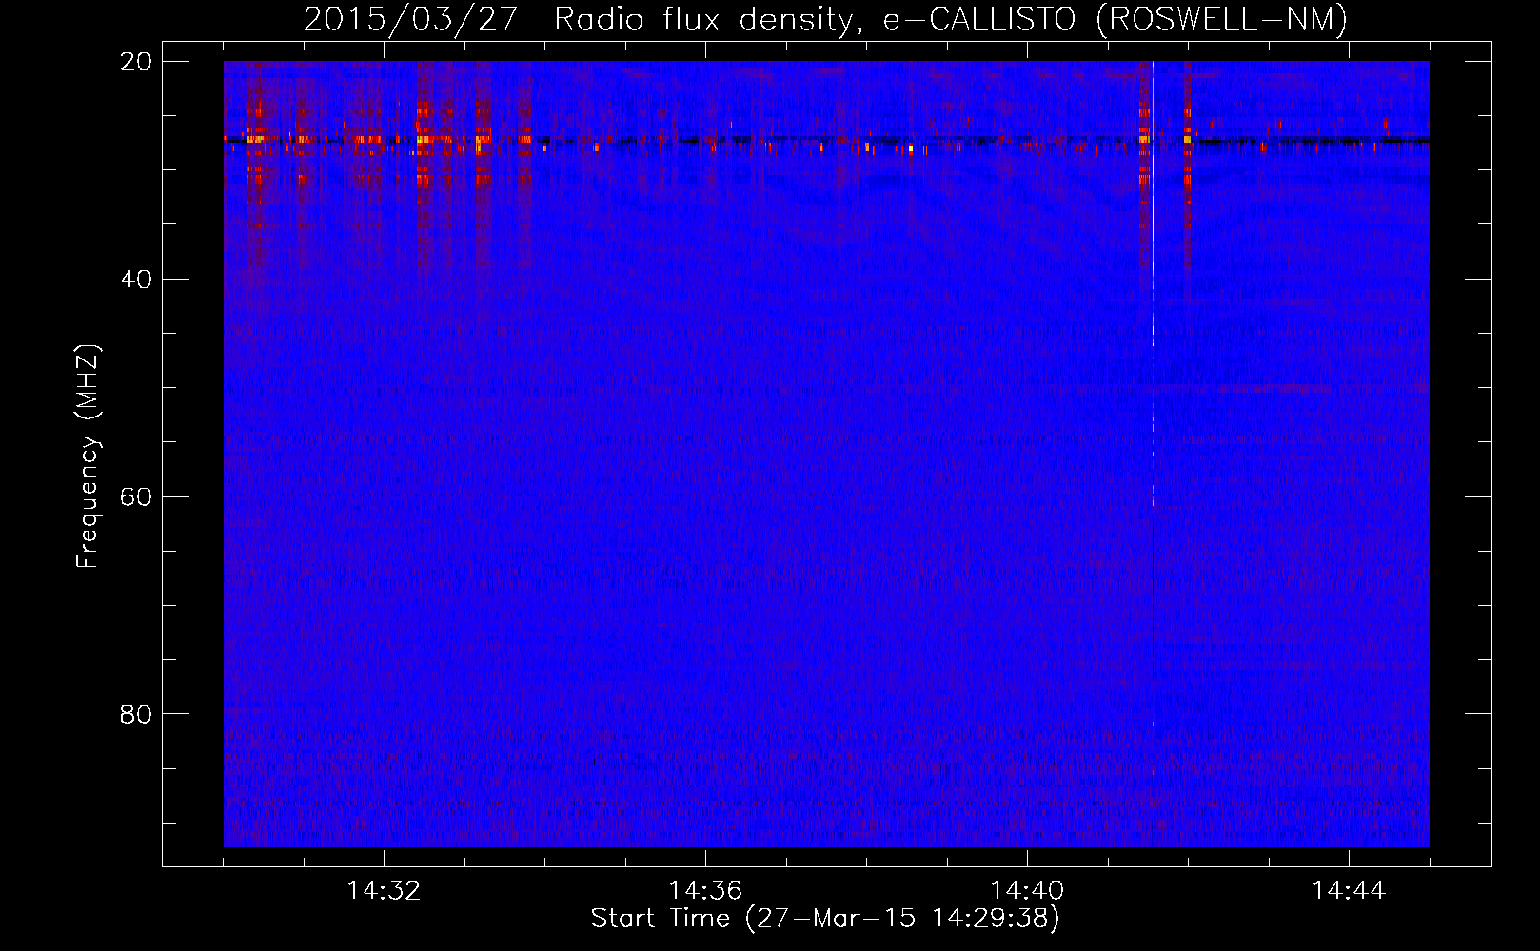Click the 14:44 time tick label

coord(1349,891)
